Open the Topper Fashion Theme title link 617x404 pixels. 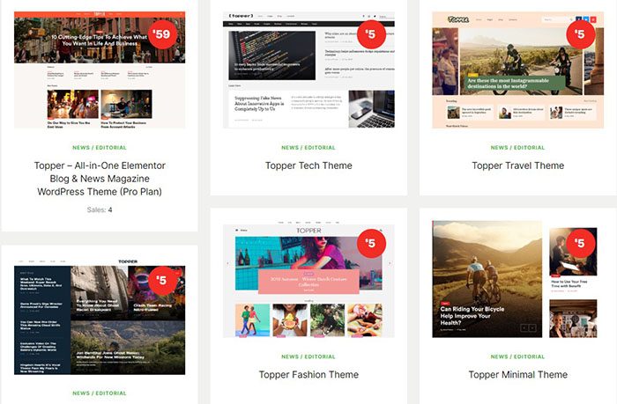click(308, 375)
